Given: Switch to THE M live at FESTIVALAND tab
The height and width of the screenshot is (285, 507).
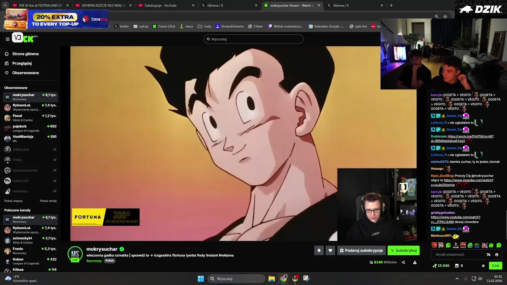Looking at the screenshot, I should tap(40, 6).
